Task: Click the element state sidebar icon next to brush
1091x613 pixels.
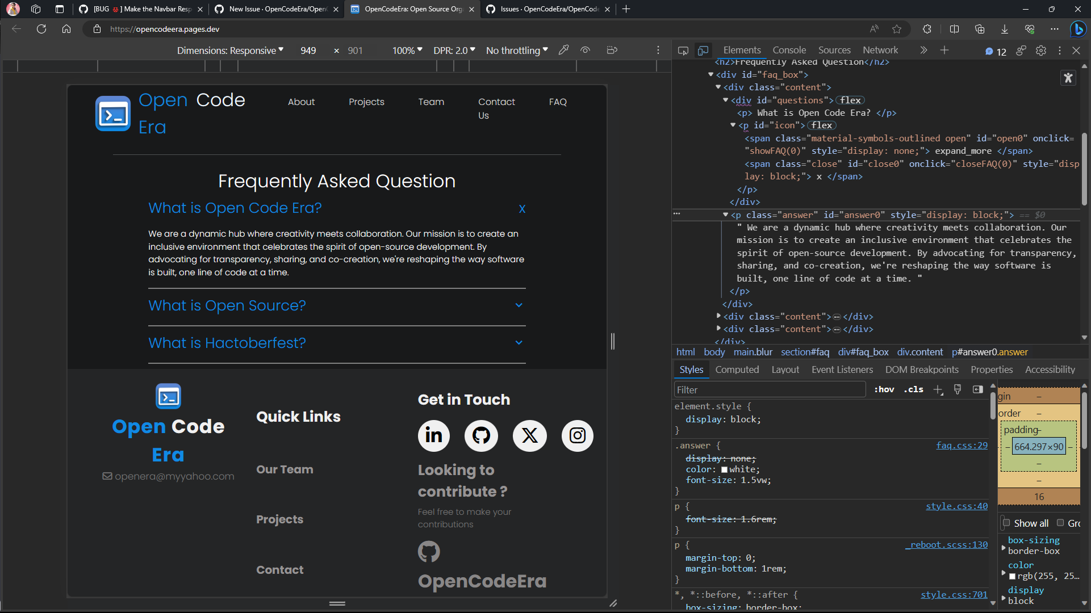Action: click(978, 389)
